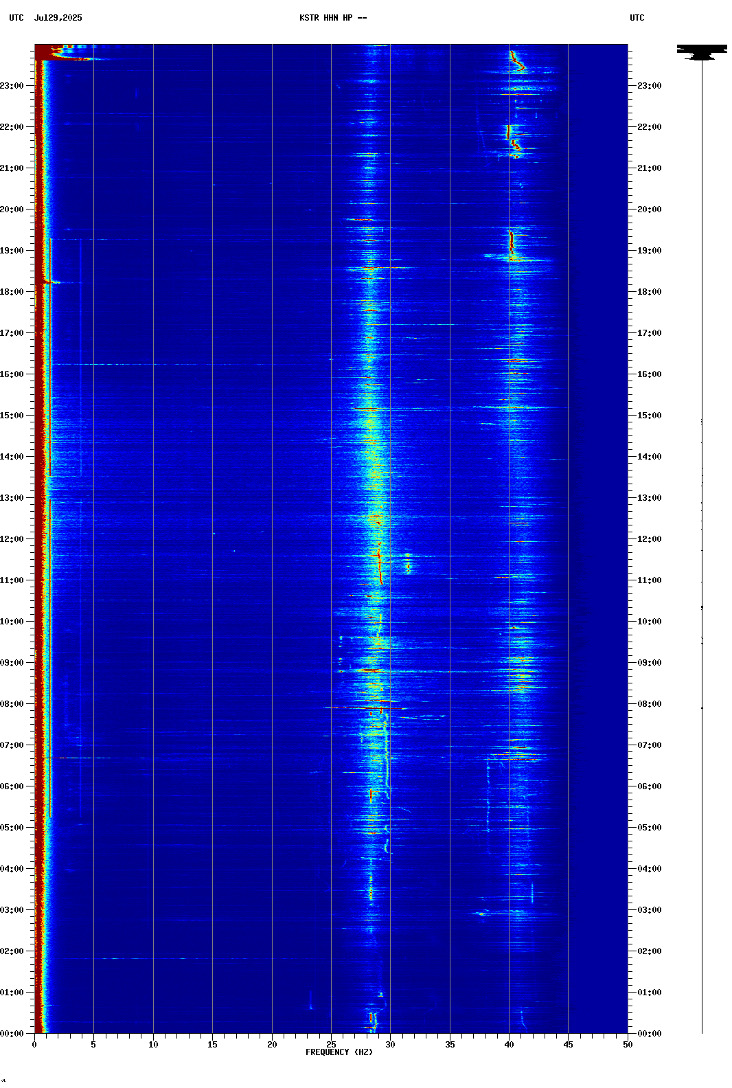Select 10:00 on the right time axis

[x=650, y=622]
